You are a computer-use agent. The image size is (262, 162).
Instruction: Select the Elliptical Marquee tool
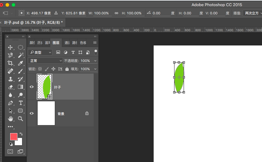[21, 48]
